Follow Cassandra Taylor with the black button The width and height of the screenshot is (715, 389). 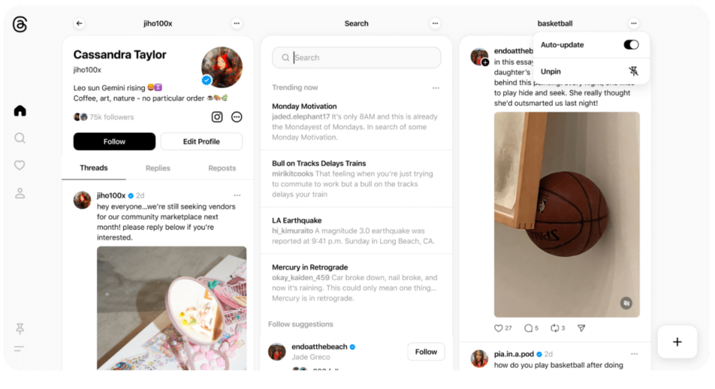[x=114, y=142]
